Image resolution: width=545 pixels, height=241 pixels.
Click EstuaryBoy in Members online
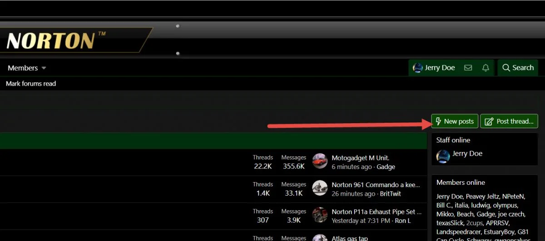pyautogui.click(x=500, y=231)
